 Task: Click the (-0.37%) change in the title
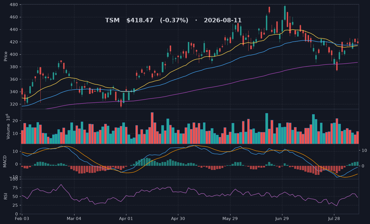coord(174,21)
